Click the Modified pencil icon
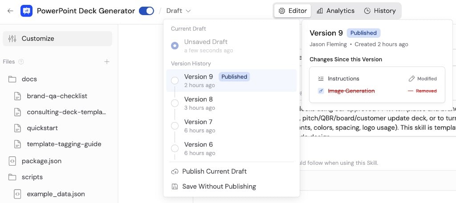 (x=411, y=79)
